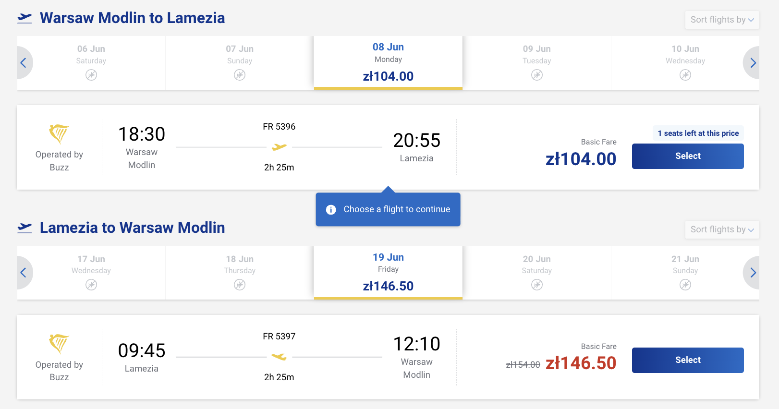Select the zł104.00 outbound flight

[688, 156]
